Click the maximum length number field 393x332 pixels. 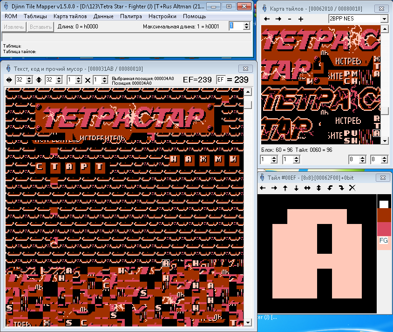(x=236, y=26)
